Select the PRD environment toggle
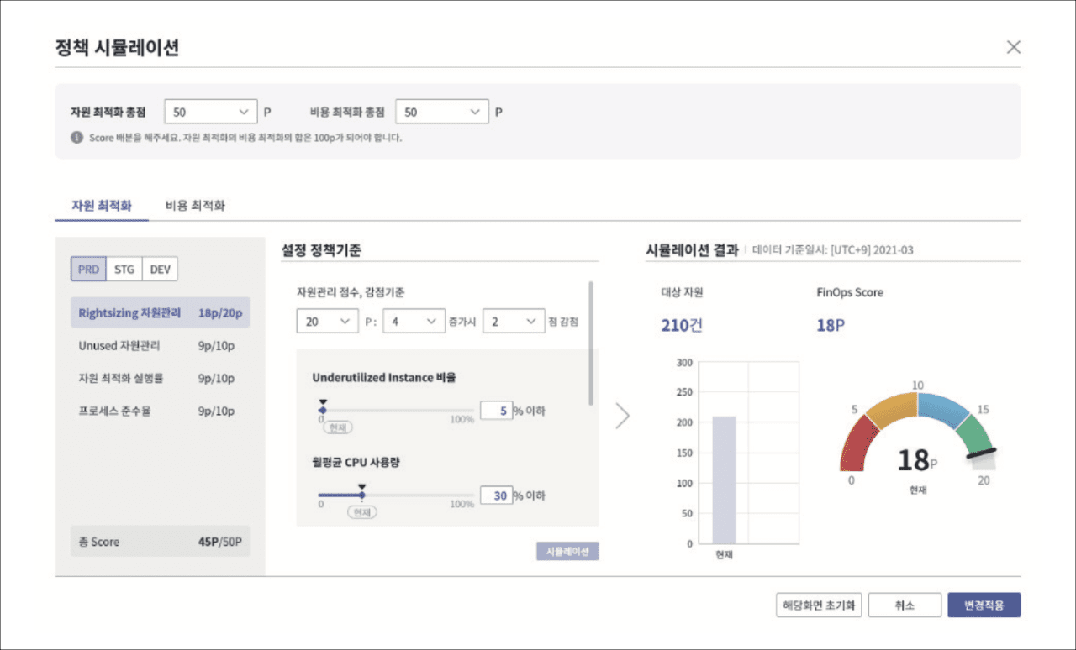The width and height of the screenshot is (1076, 650). tap(88, 270)
